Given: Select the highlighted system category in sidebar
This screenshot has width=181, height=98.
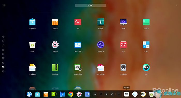Looking at the screenshot, I should point(3,67).
